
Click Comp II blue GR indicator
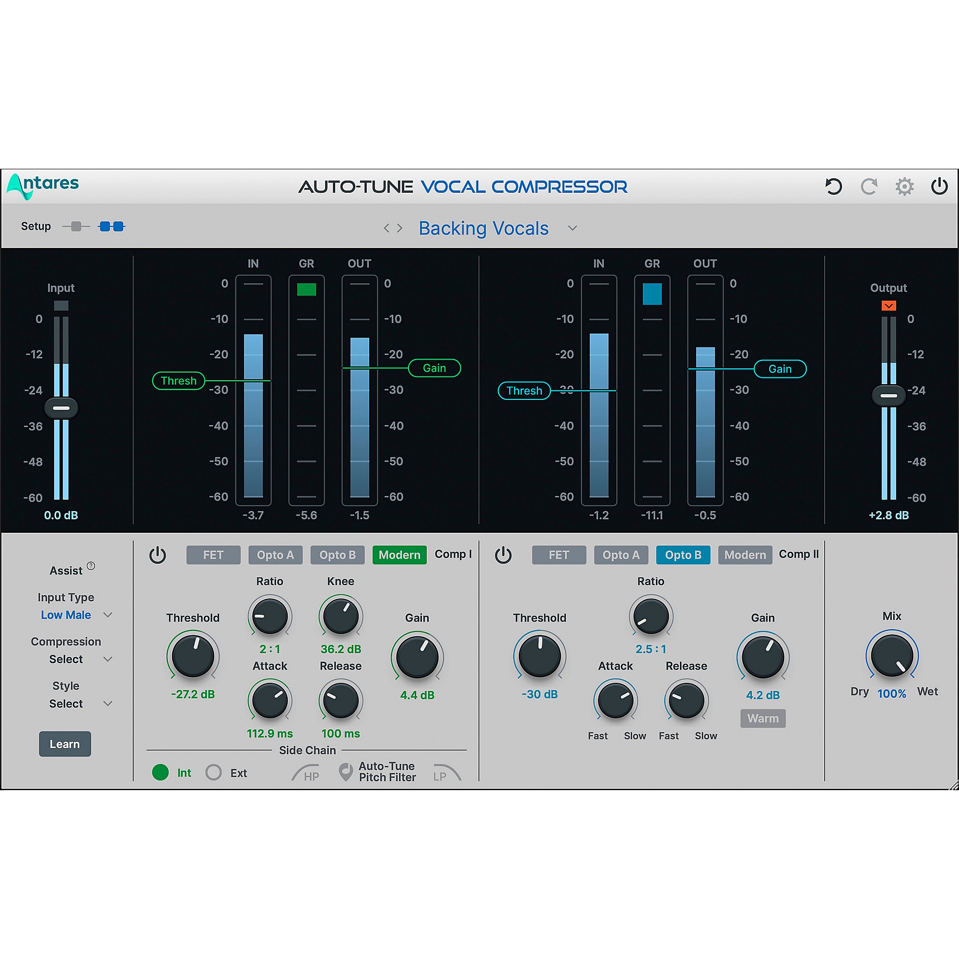tap(652, 294)
